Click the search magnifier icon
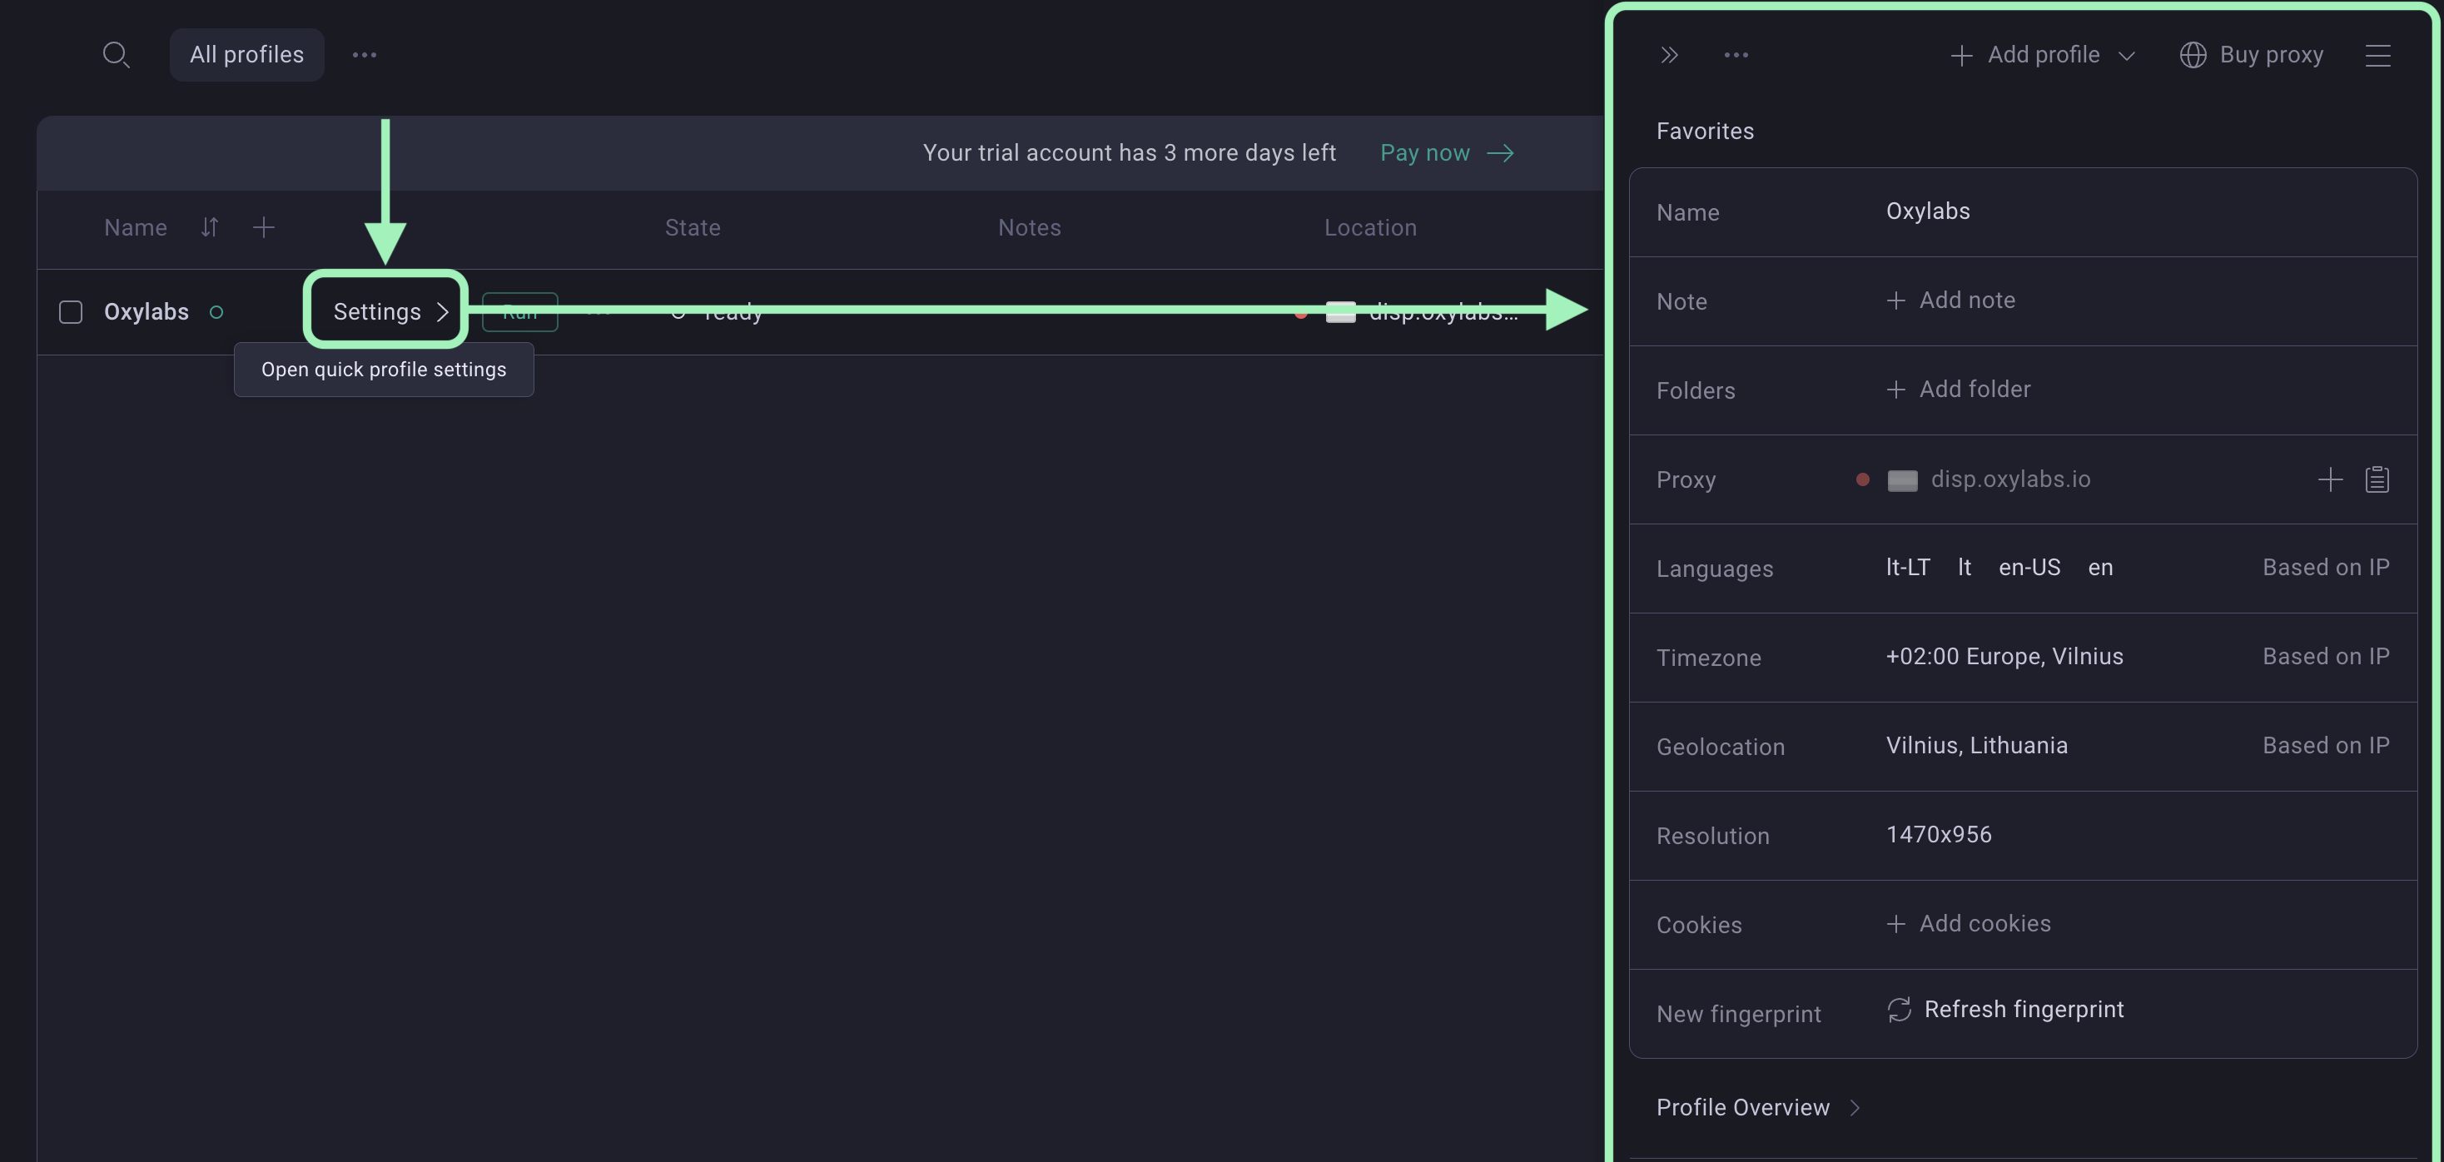Screen dimensions: 2444x1162 (x=116, y=55)
